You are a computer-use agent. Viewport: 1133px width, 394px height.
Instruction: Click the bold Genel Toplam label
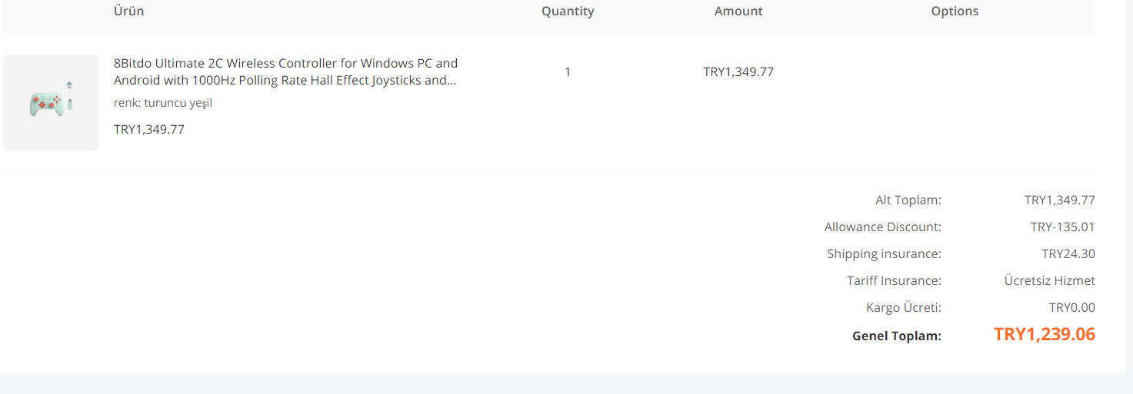click(897, 336)
